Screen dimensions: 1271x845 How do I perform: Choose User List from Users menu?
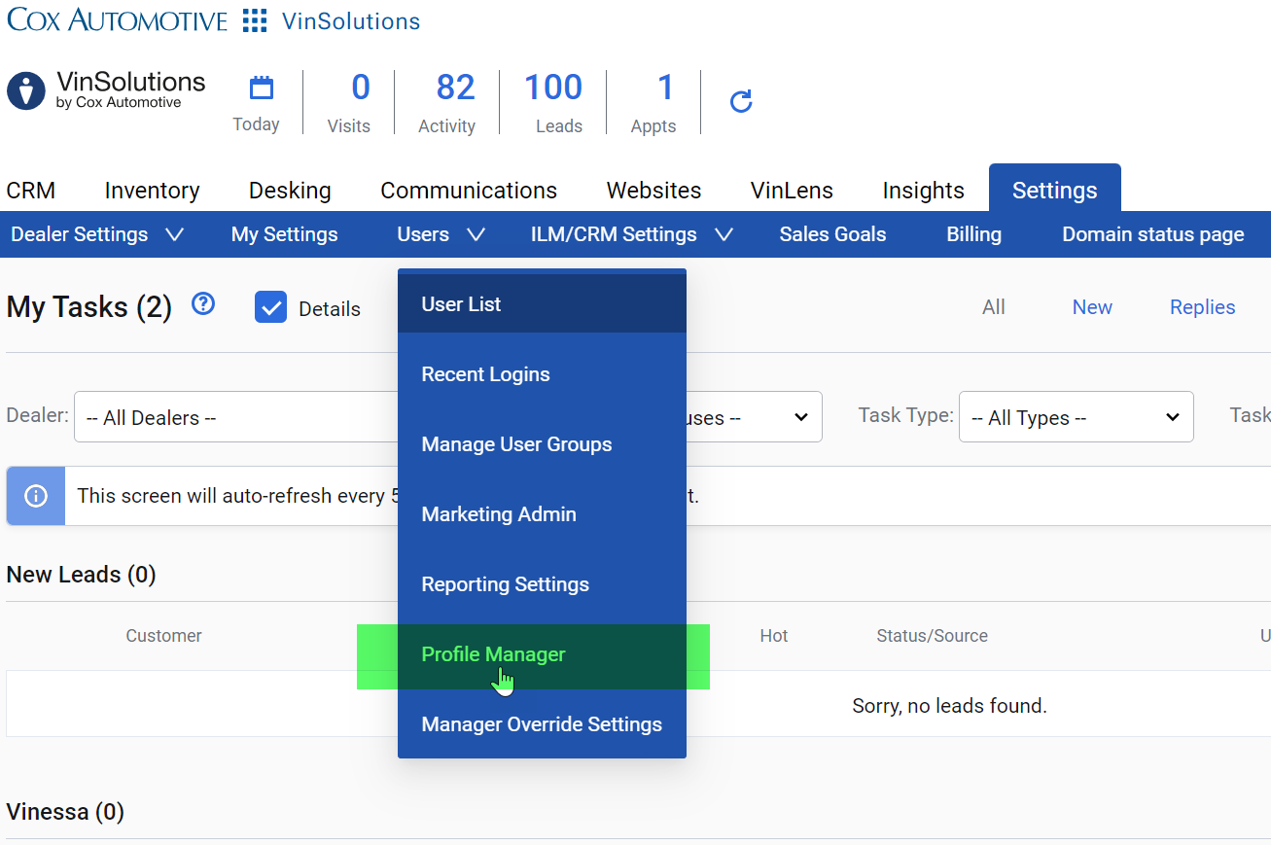pyautogui.click(x=542, y=304)
